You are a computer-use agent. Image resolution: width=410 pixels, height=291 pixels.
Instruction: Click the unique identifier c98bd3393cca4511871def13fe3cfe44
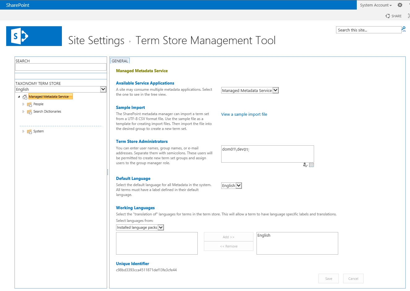pyautogui.click(x=146, y=270)
